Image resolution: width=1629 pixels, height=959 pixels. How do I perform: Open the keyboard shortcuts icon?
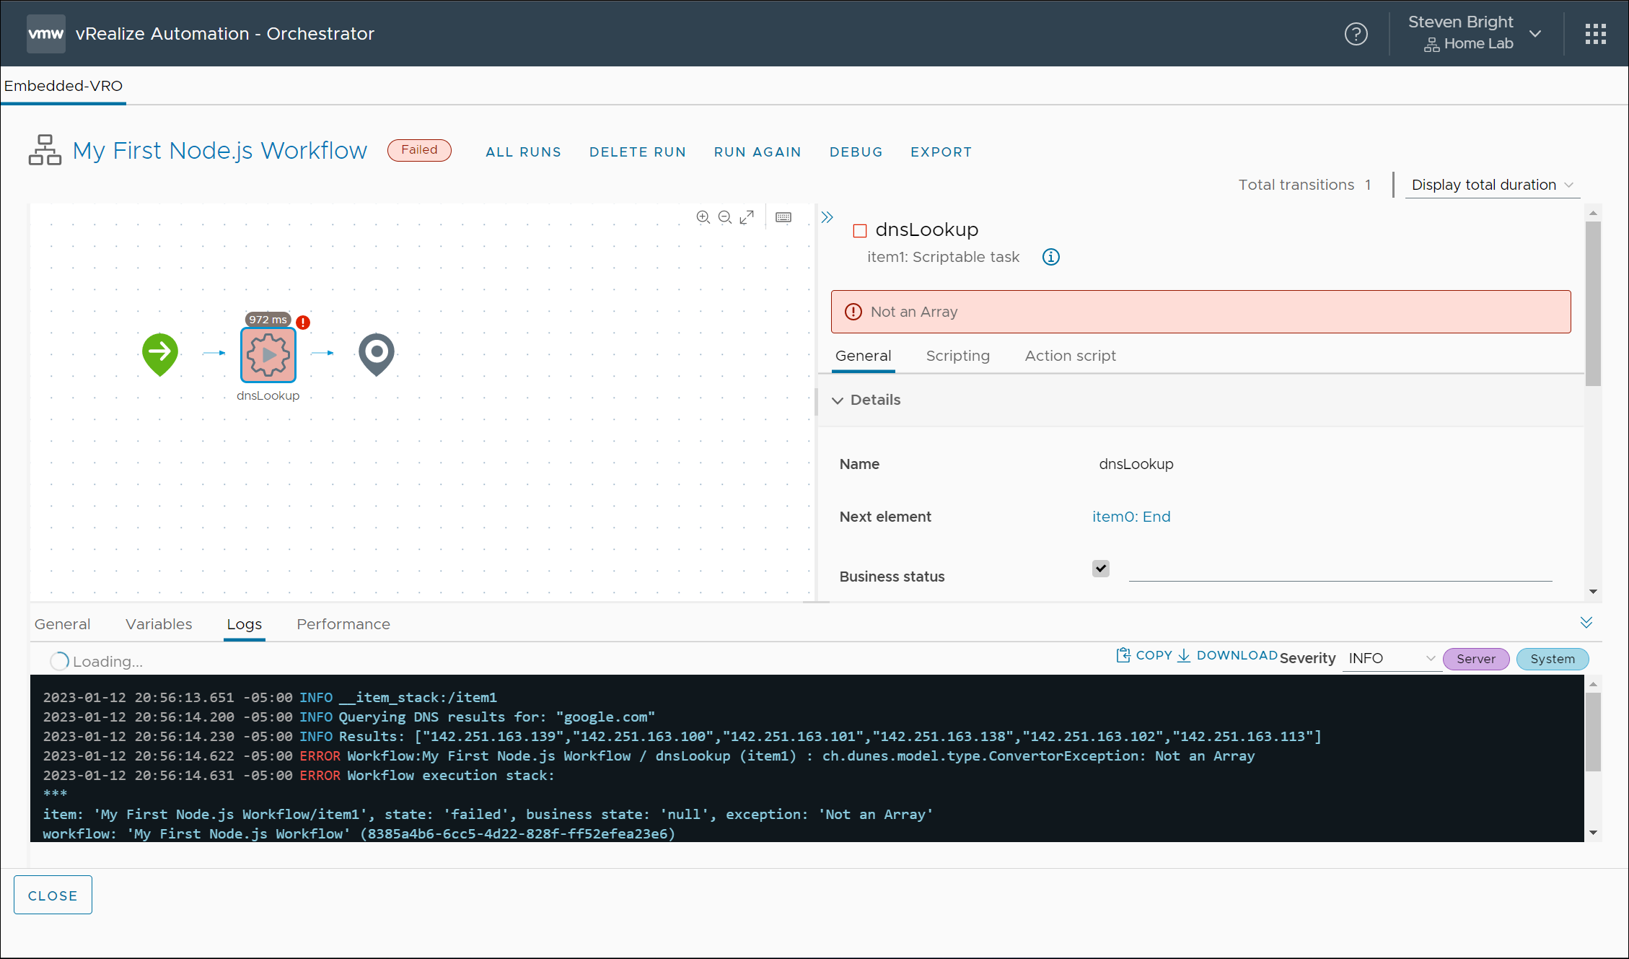click(783, 217)
